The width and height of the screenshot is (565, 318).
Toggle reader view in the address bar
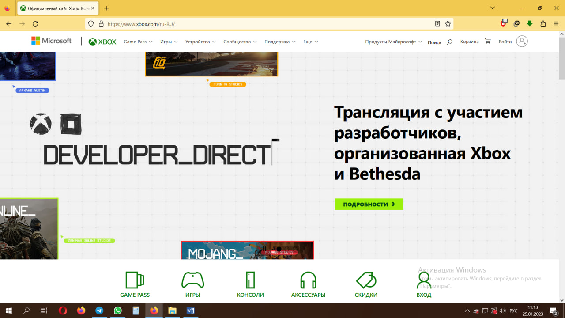(437, 24)
